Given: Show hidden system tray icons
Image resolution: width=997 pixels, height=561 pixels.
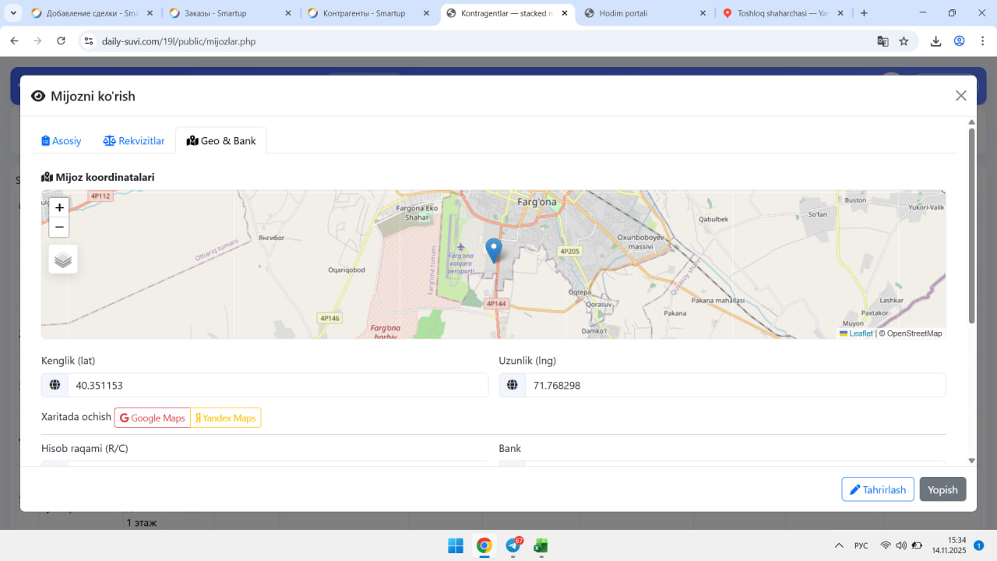Looking at the screenshot, I should point(839,545).
